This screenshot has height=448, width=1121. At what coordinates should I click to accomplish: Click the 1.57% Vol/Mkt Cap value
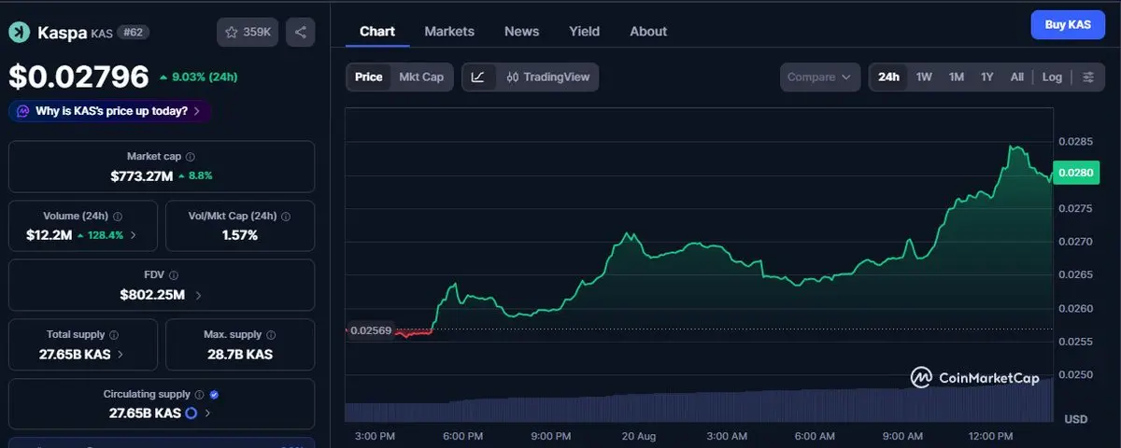coord(240,235)
